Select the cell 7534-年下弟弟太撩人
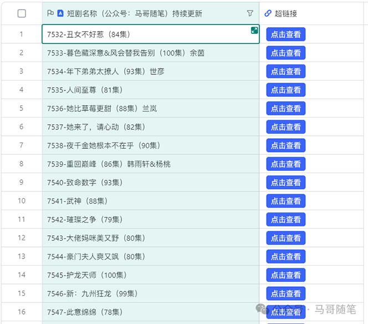This screenshot has height=324, width=368. click(x=105, y=72)
